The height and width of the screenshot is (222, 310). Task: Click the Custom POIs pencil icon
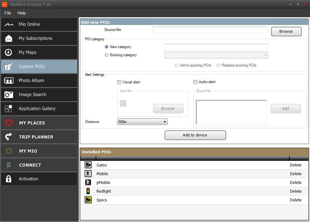[x=8, y=67]
